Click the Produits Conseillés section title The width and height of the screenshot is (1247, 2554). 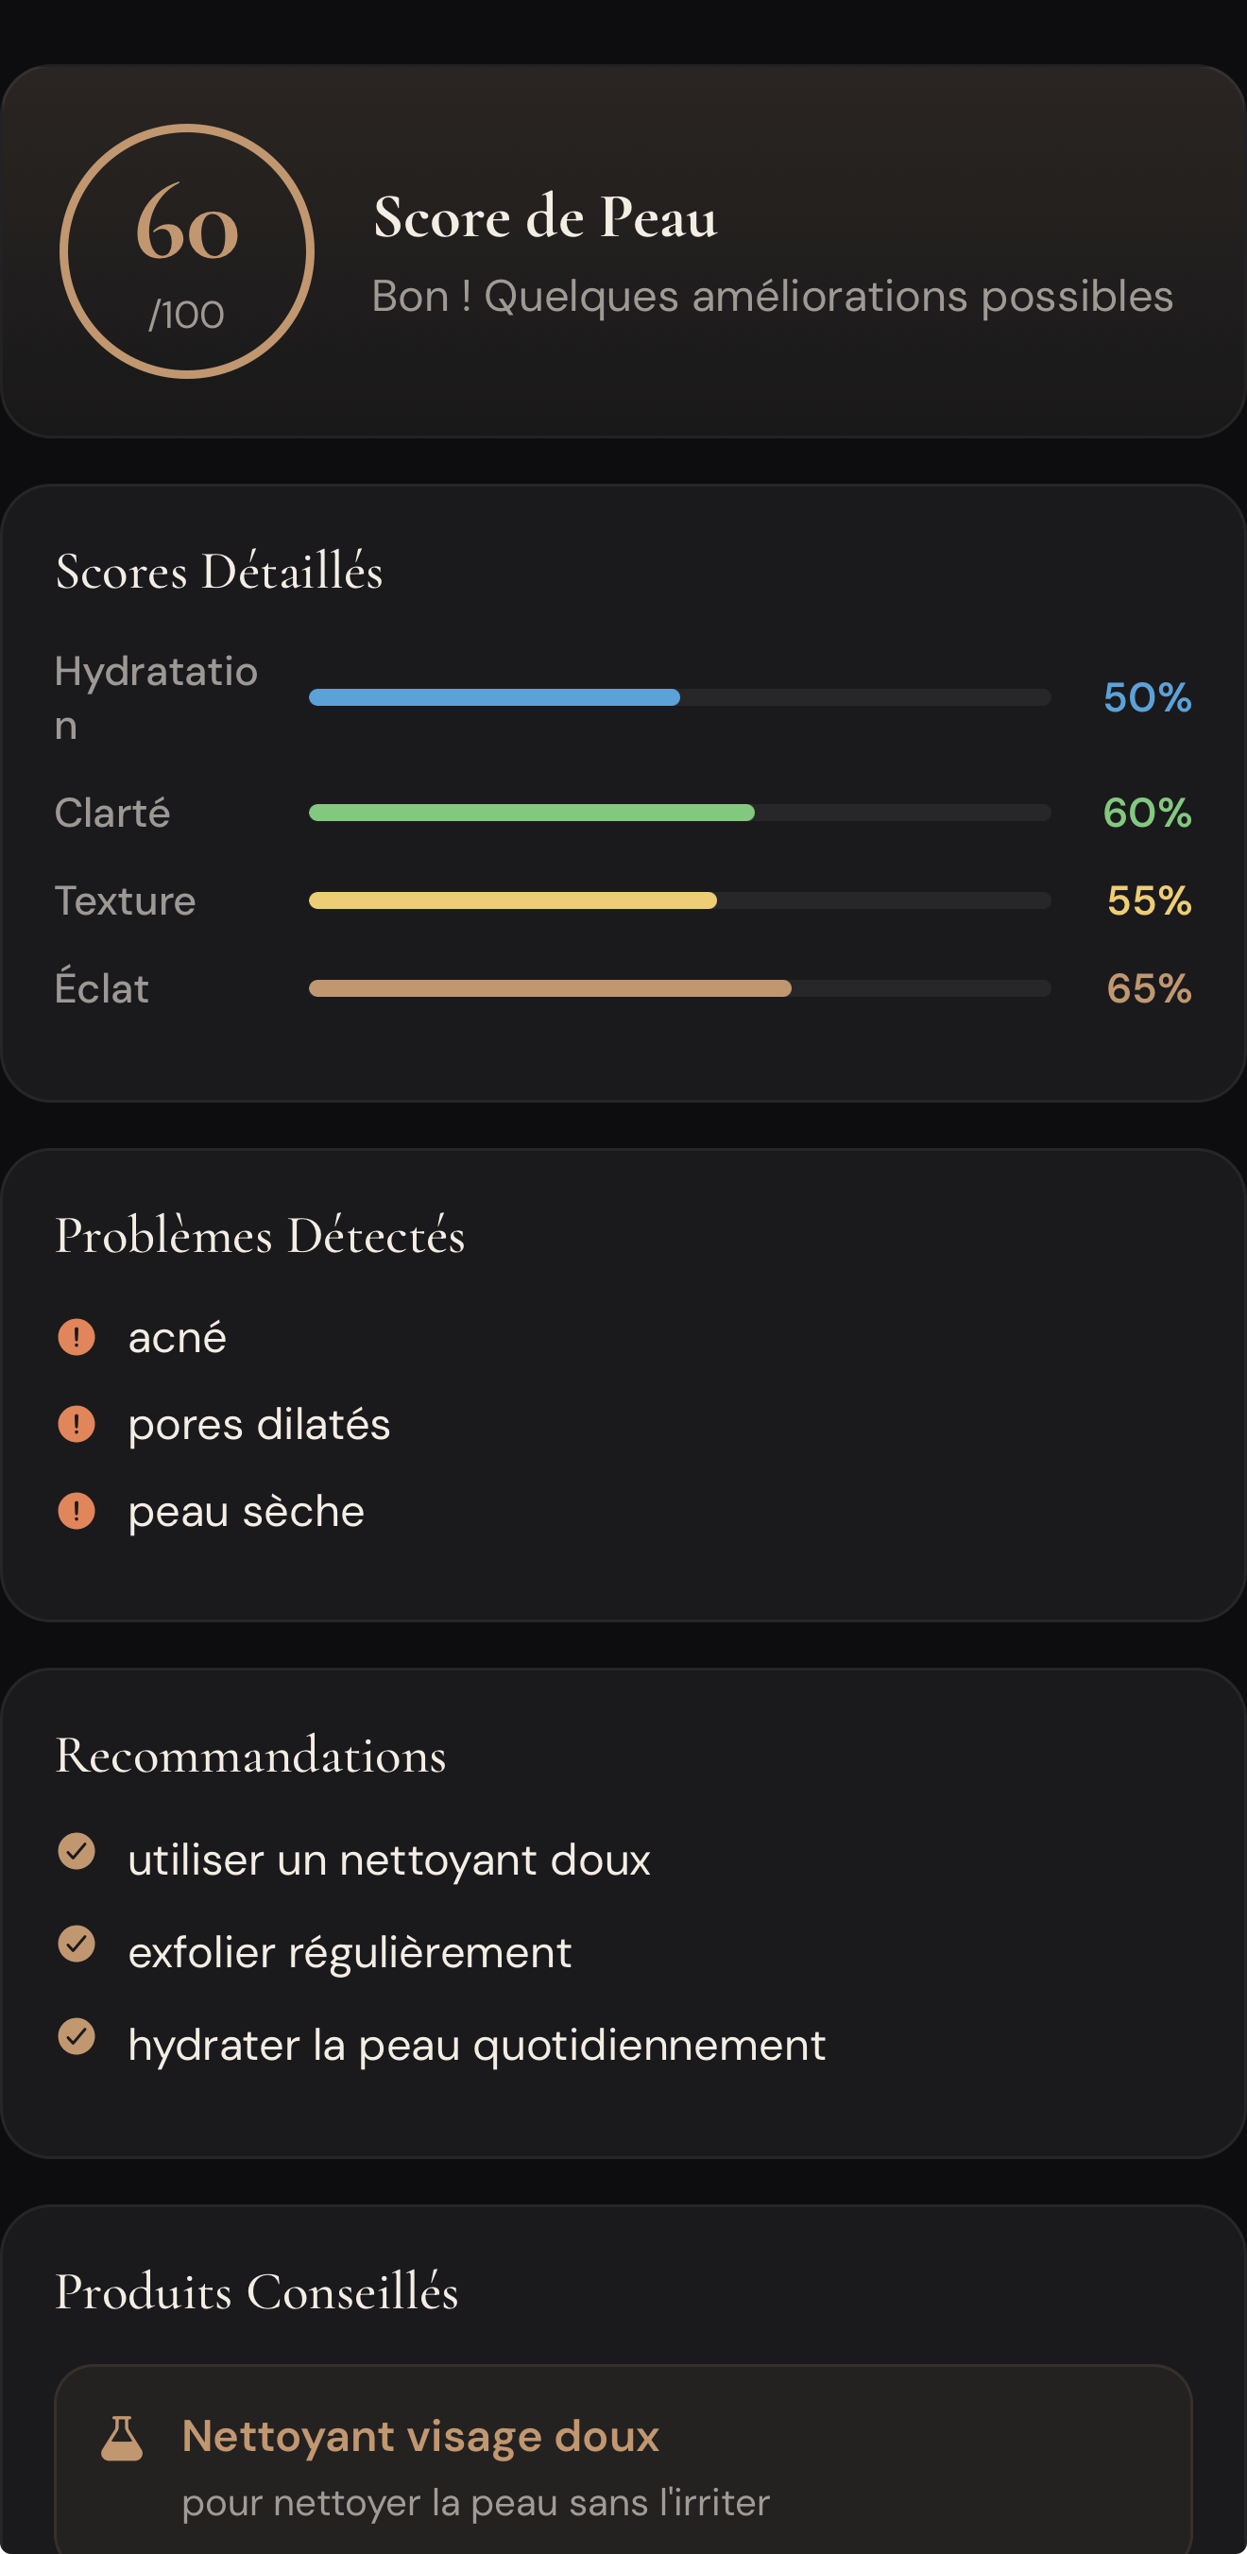pos(257,2291)
